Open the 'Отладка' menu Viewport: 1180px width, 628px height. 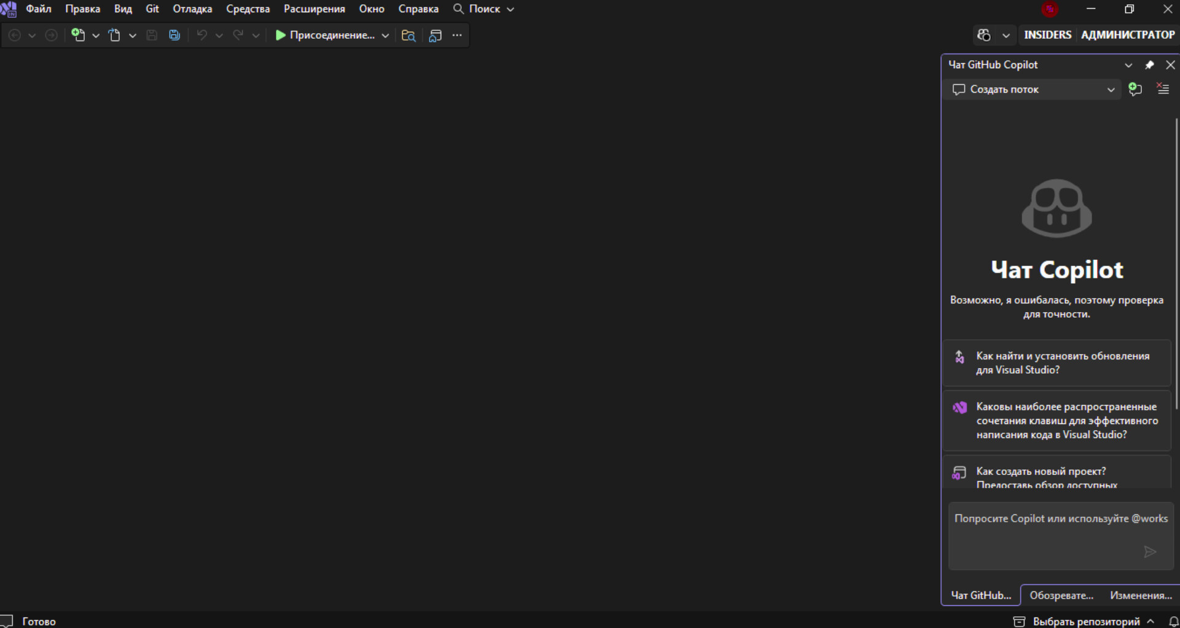(192, 9)
